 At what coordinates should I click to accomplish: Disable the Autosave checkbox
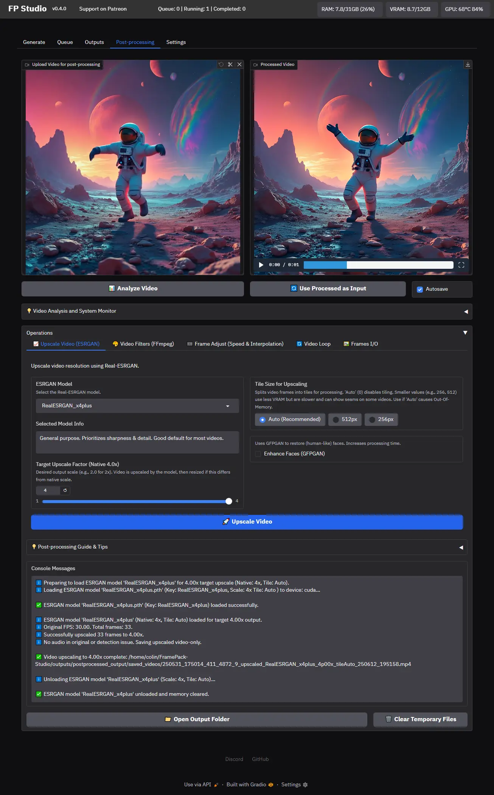pyautogui.click(x=420, y=289)
